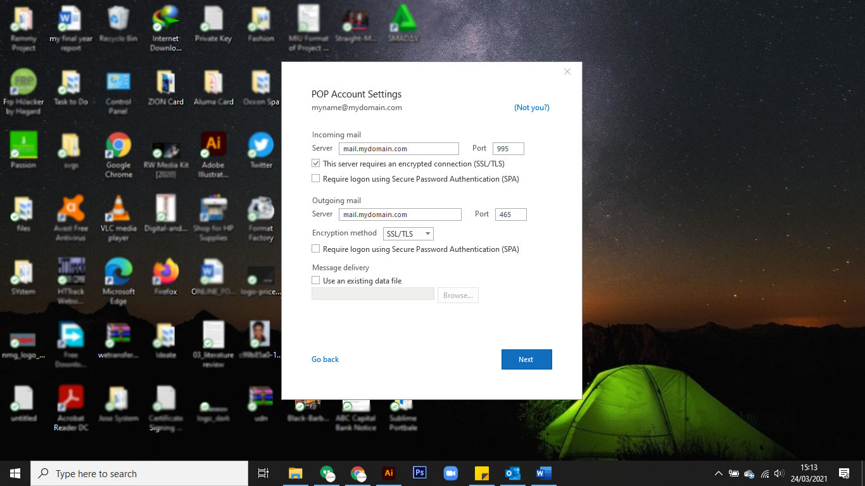Click the outgoing mail Server field

(400, 215)
